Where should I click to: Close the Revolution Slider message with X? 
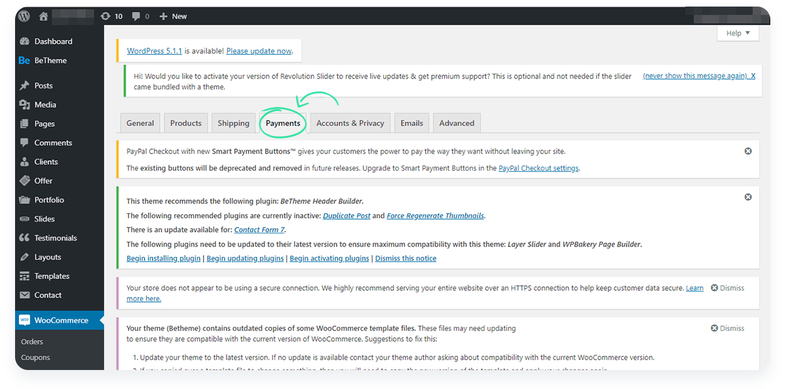click(753, 76)
